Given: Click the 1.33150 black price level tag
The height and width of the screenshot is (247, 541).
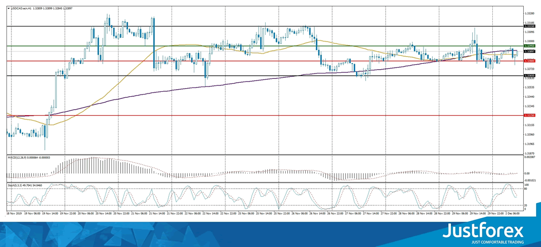Looking at the screenshot, I should coord(529,26).
